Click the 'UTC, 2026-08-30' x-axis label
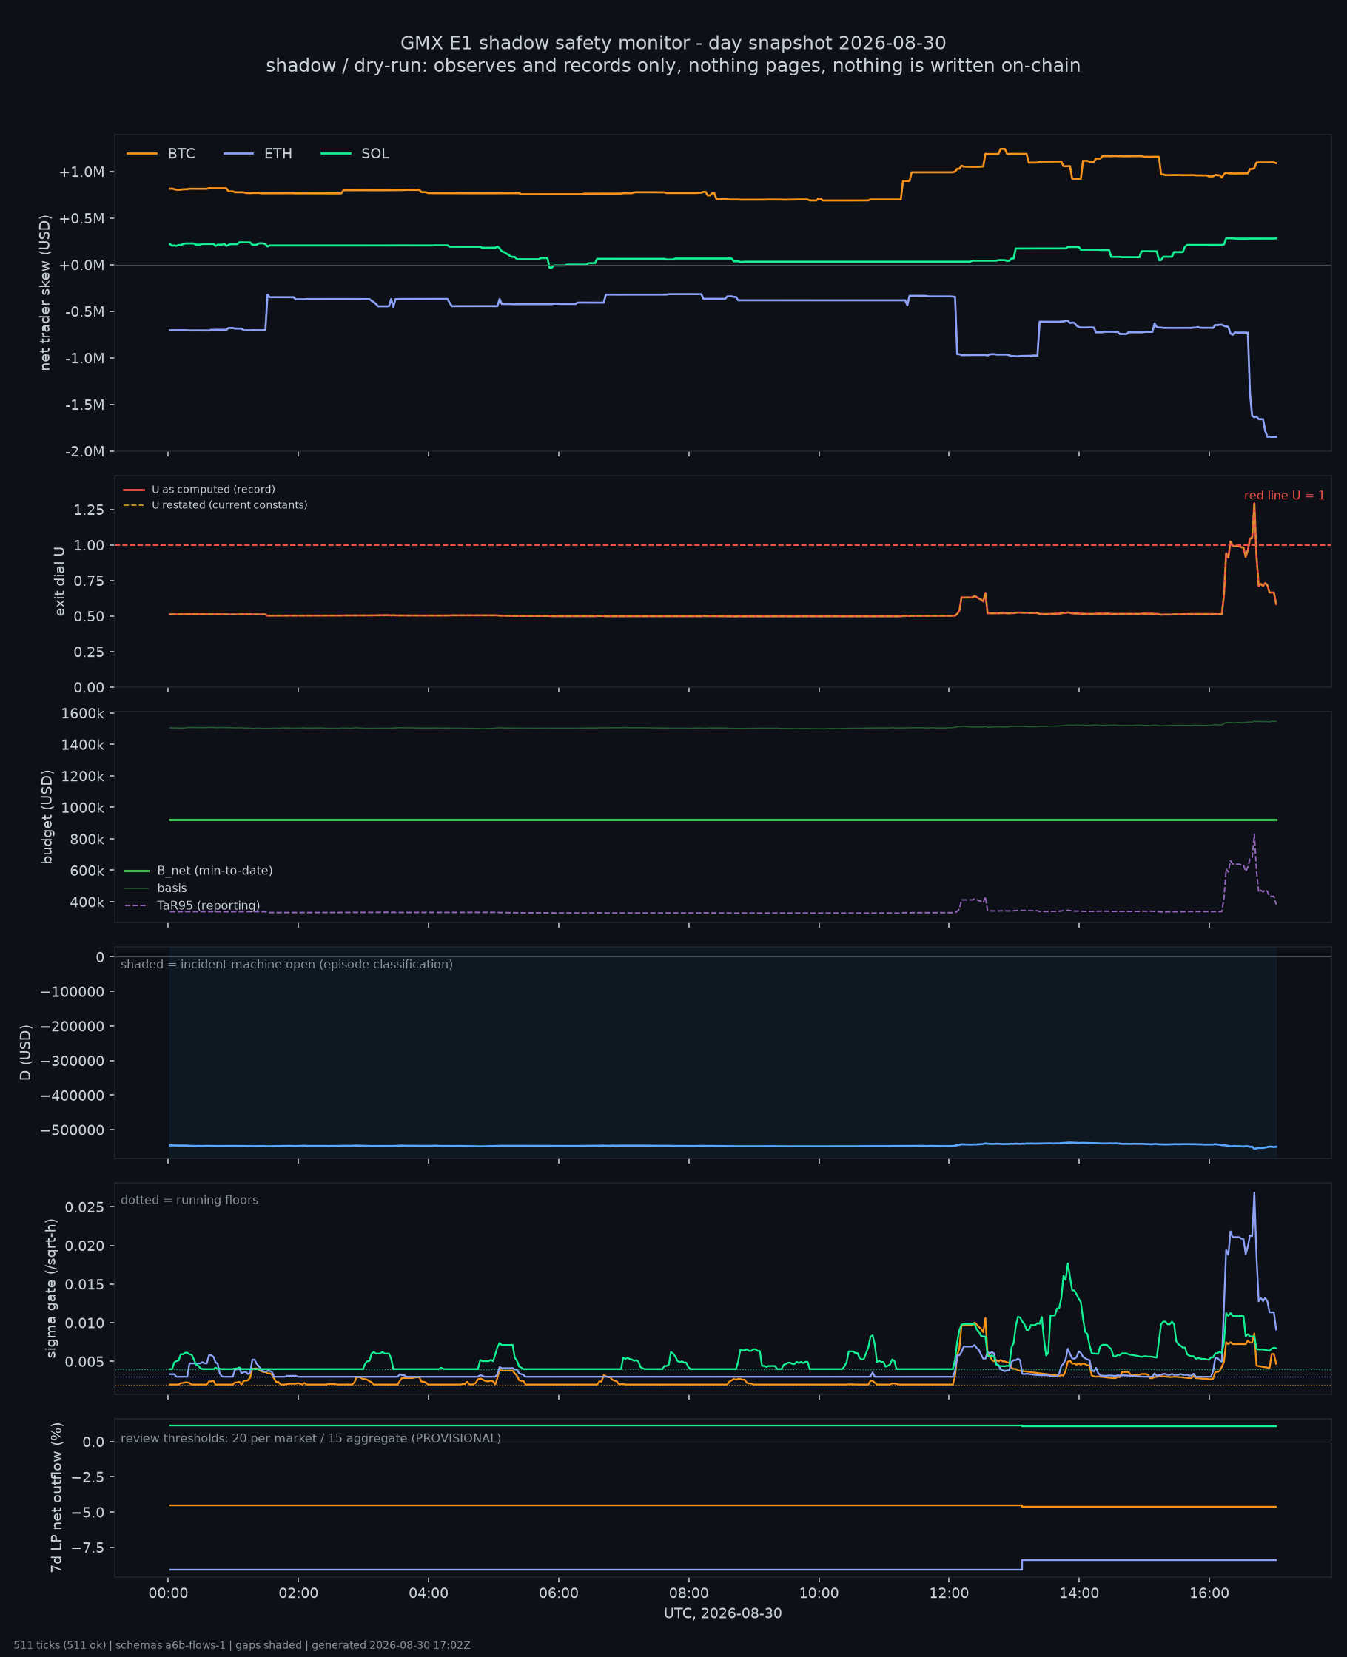The image size is (1347, 1657). tap(722, 1613)
